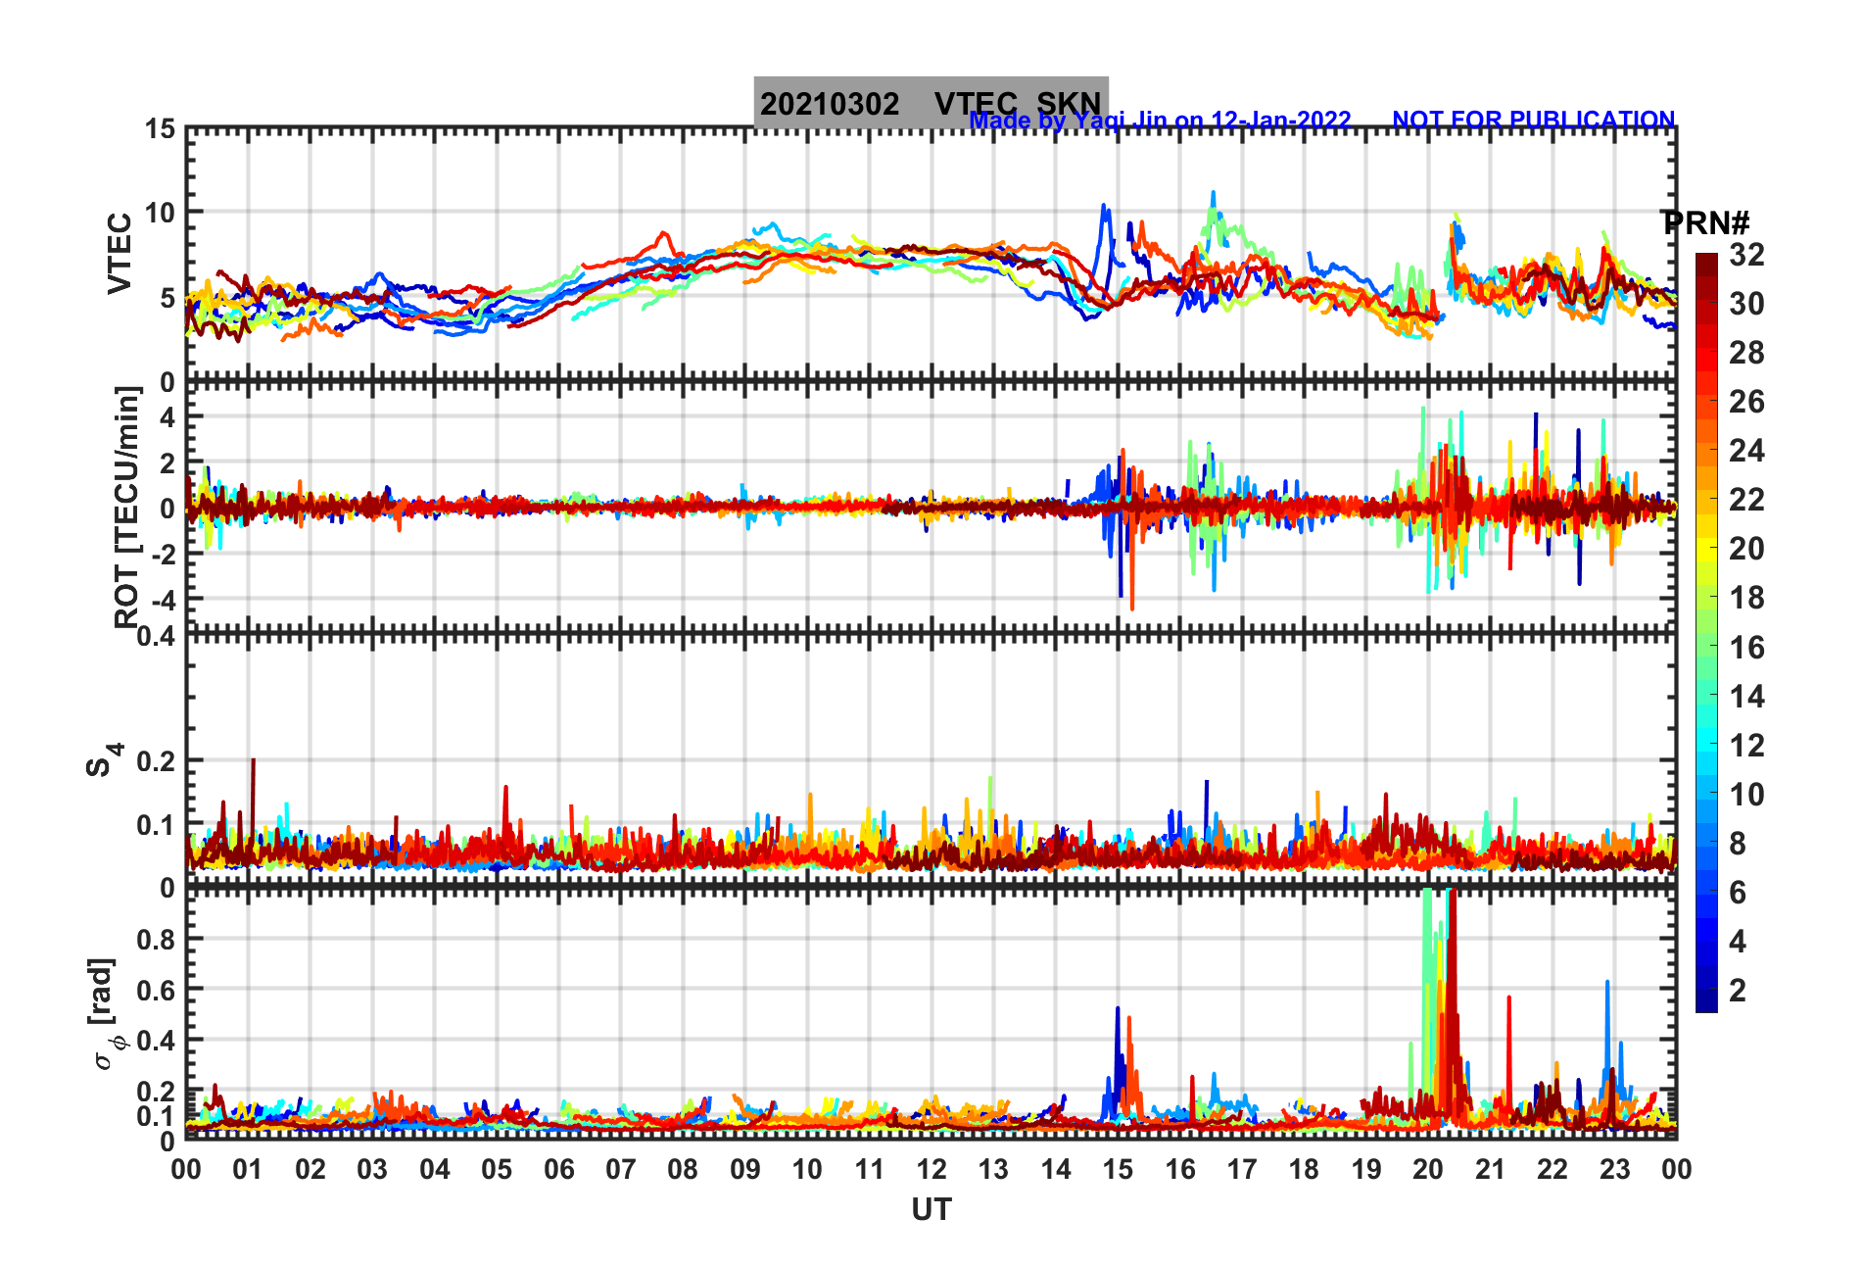Click colorbar tick label "32"
The width and height of the screenshot is (1863, 1266).
pyautogui.click(x=1746, y=255)
